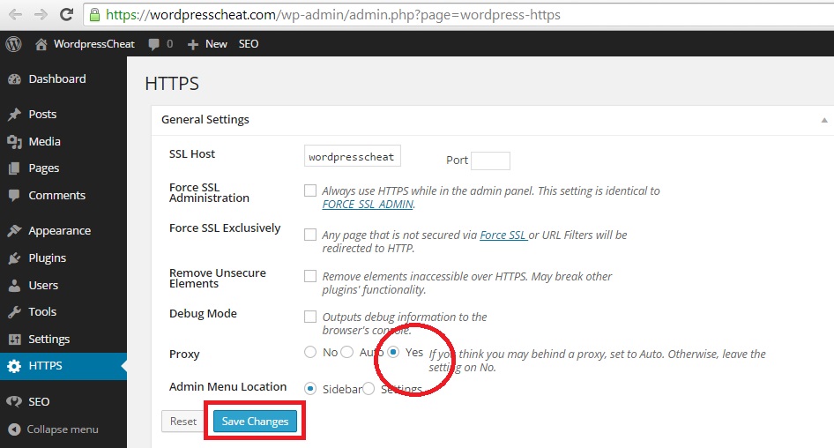Screen dimensions: 834x448
Task: Turn on Debug Mode checkbox
Action: tap(310, 317)
